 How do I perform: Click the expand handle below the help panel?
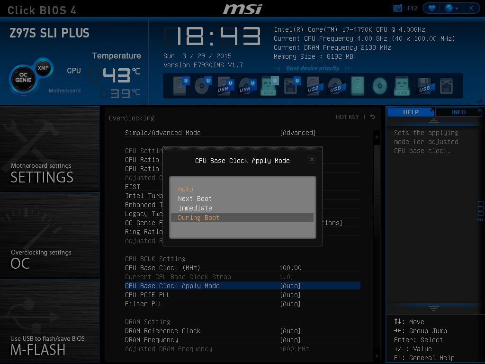434,308
